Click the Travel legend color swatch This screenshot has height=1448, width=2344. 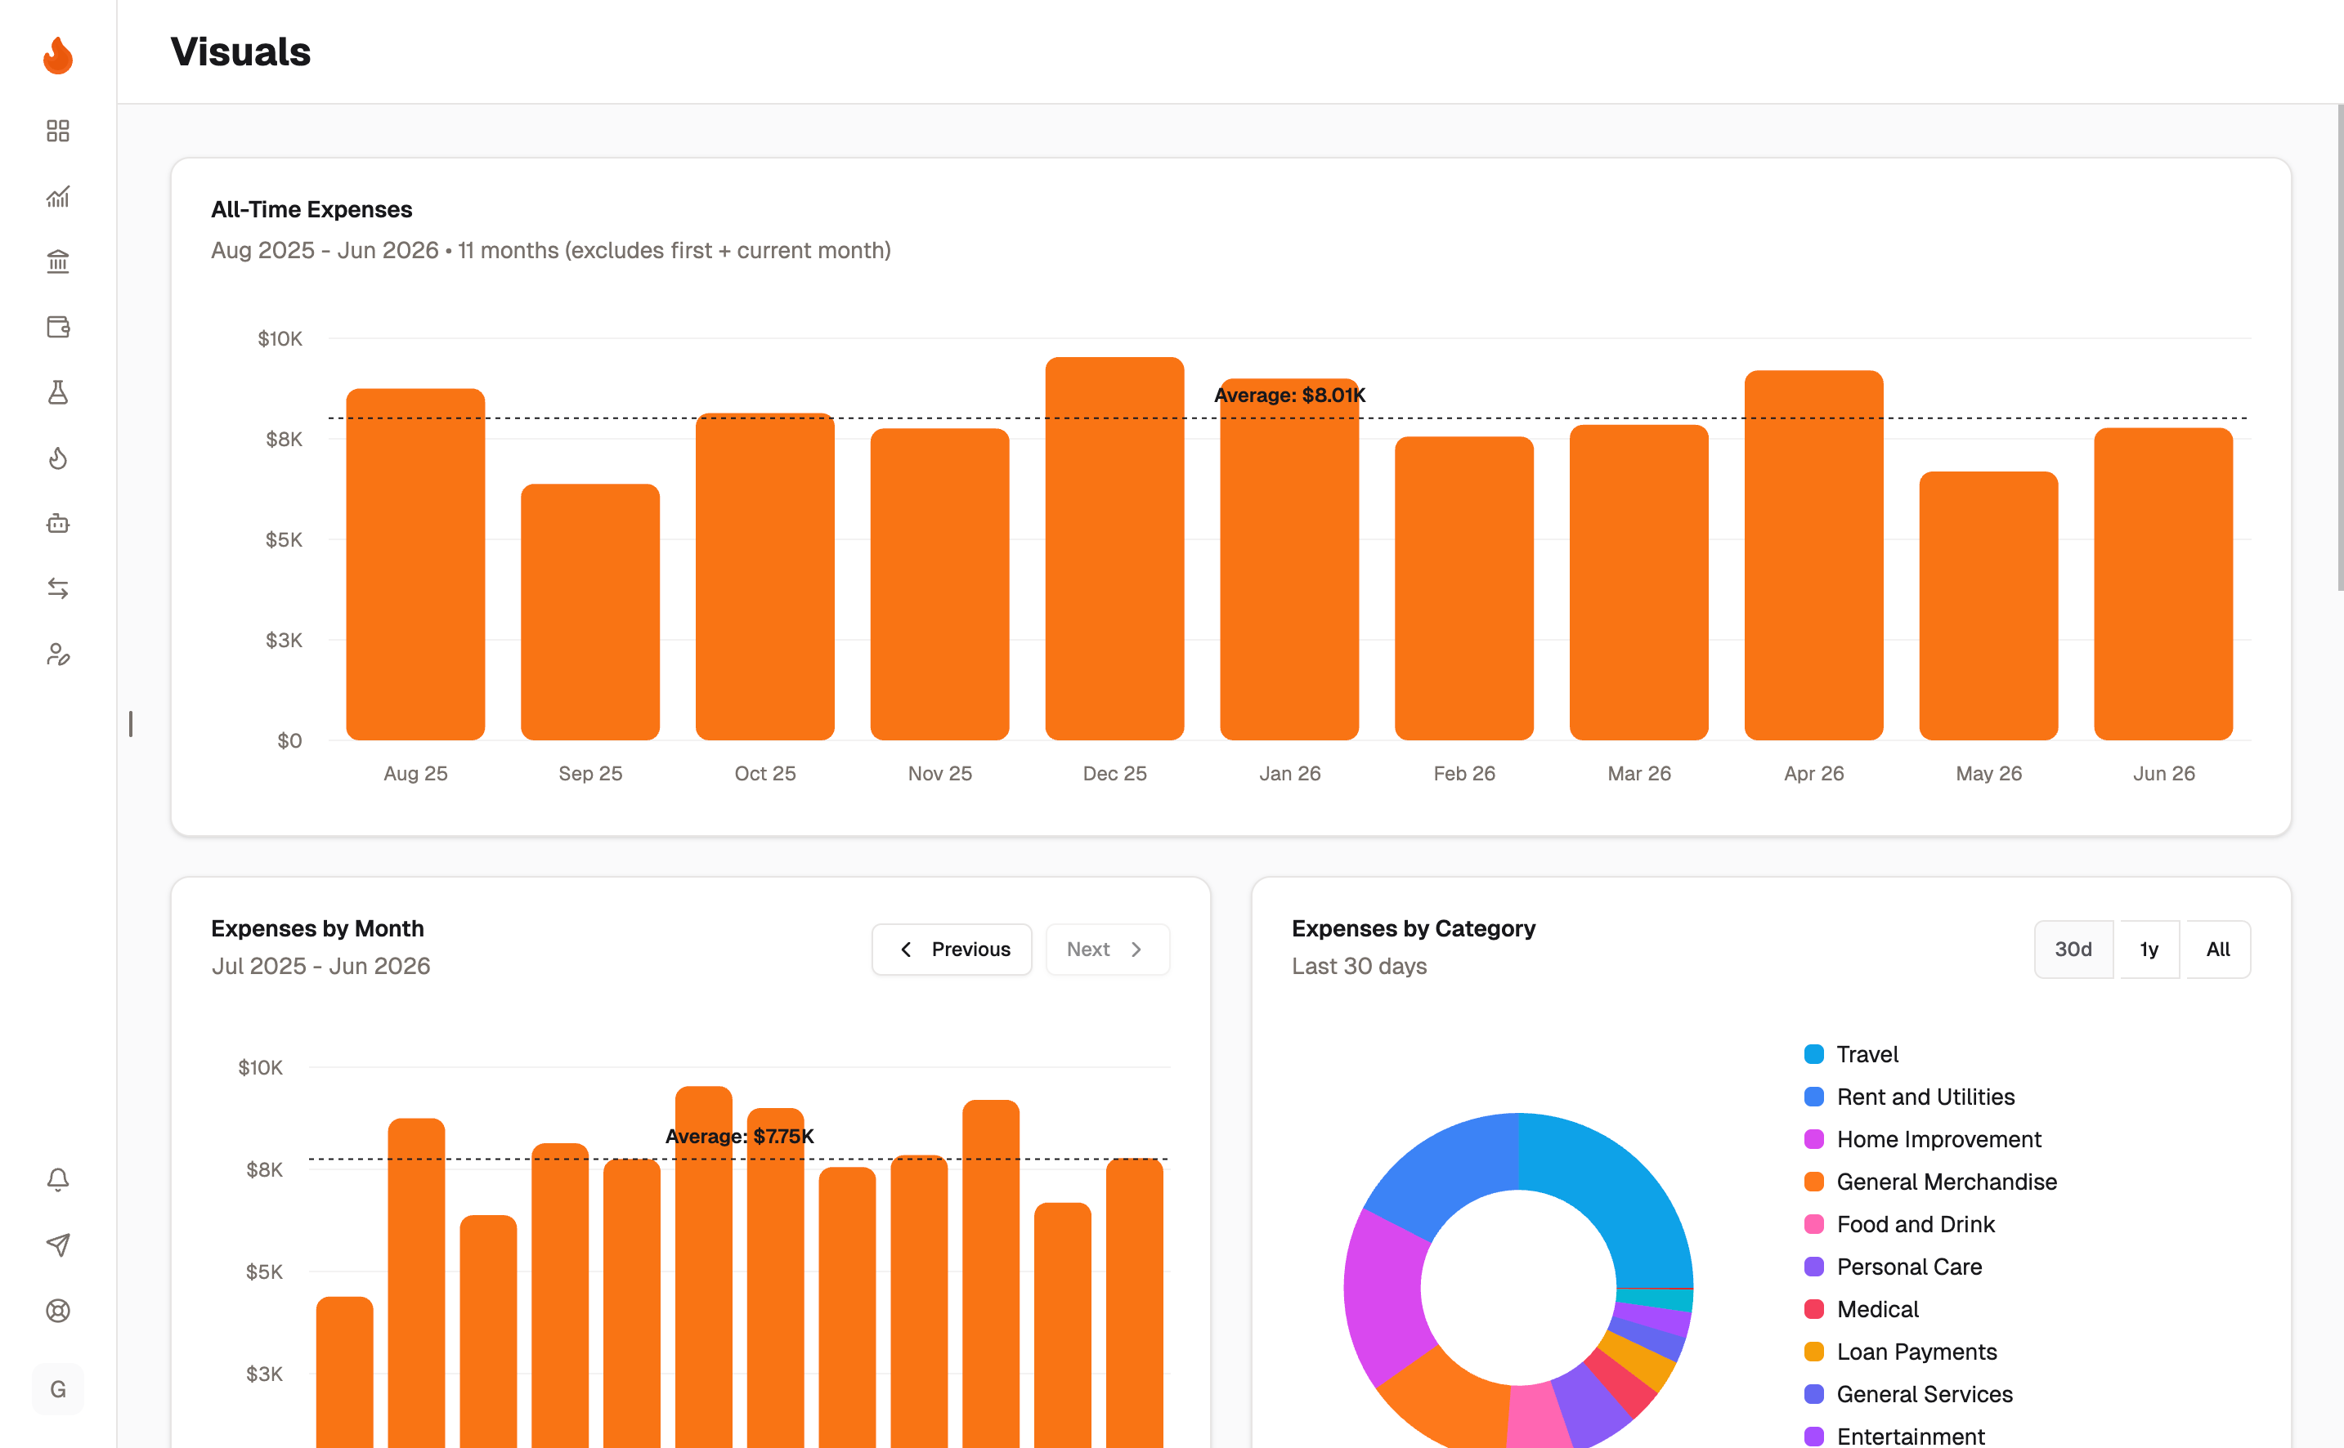pos(1813,1054)
